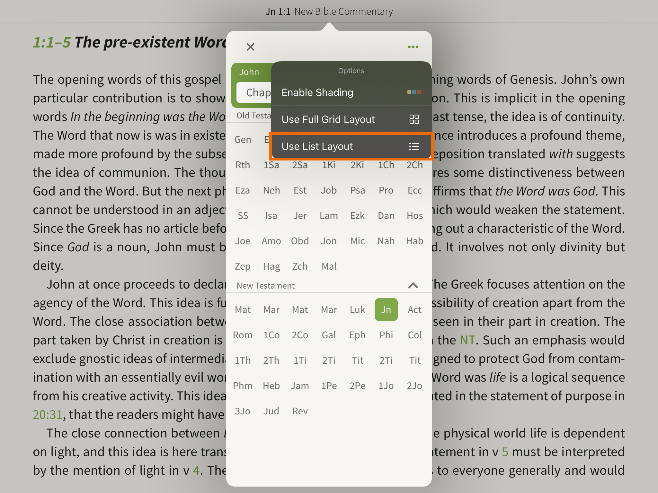Click the list layout icon
This screenshot has height=493, width=658.
[414, 146]
